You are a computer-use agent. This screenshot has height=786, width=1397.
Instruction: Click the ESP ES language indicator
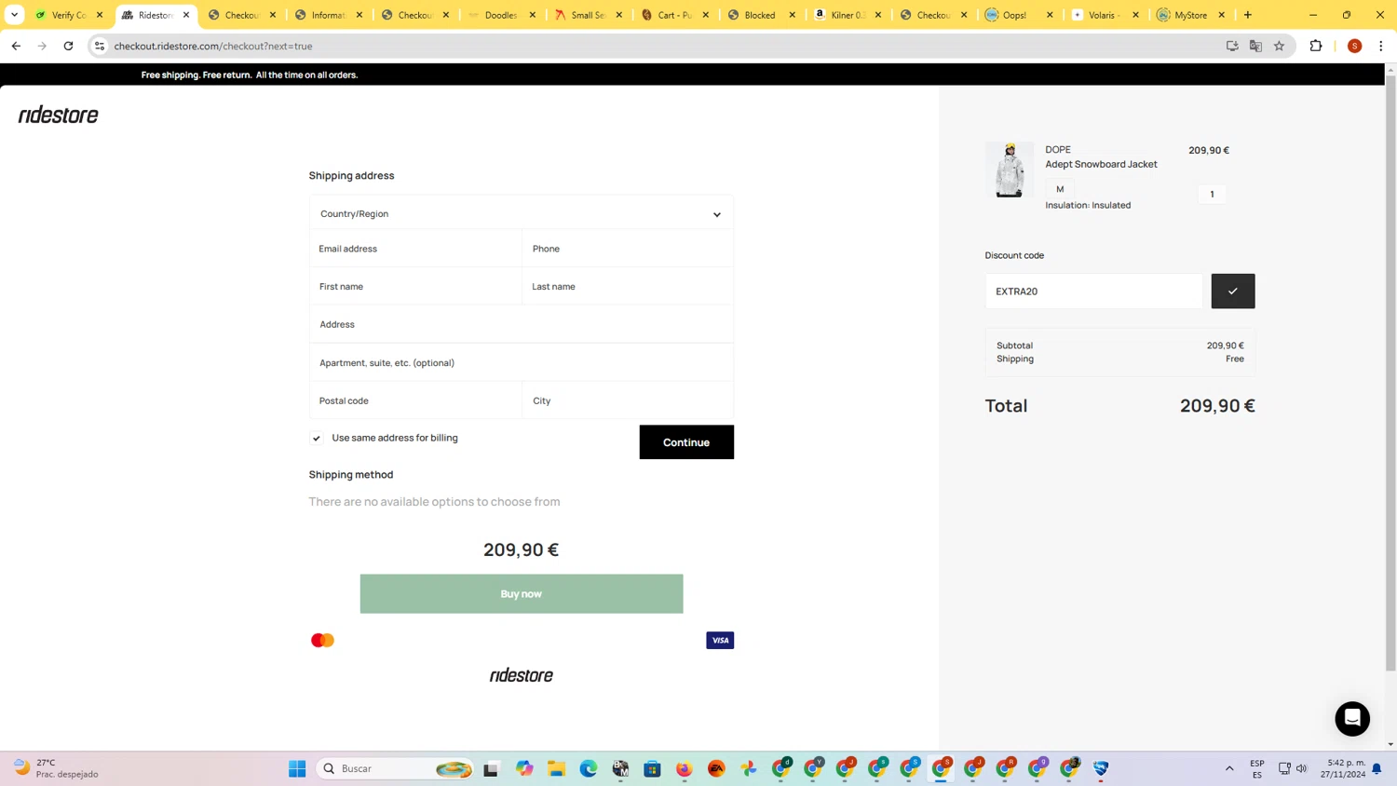(1256, 768)
